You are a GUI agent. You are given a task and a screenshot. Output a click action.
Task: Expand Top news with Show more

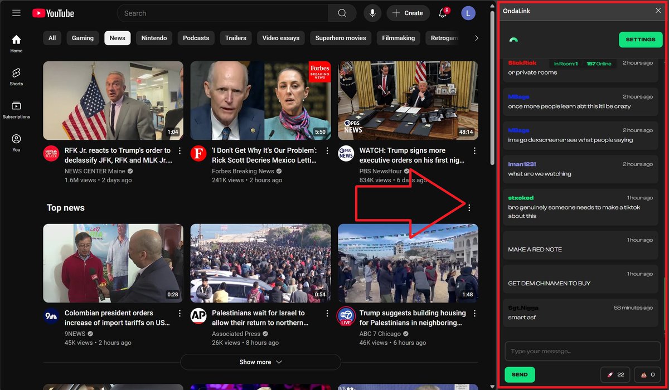coord(260,362)
